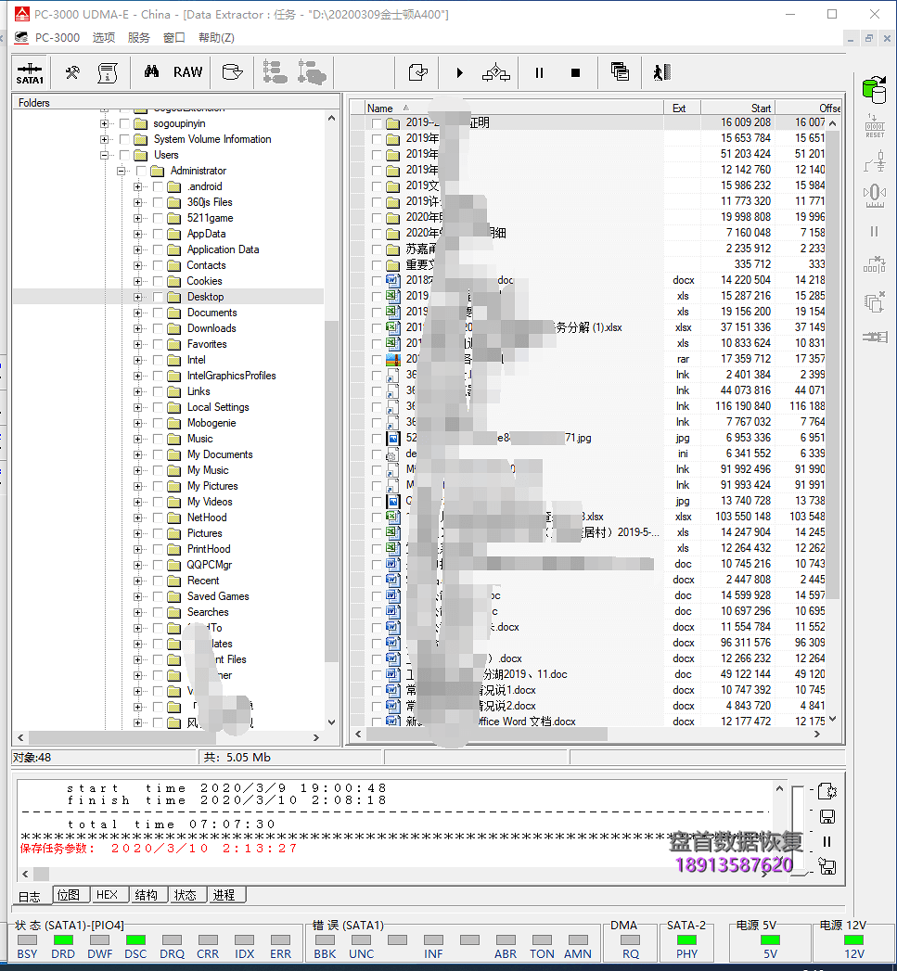Image resolution: width=897 pixels, height=971 pixels.
Task: Open the tools wrench-and-hammer icon
Action: coord(72,73)
